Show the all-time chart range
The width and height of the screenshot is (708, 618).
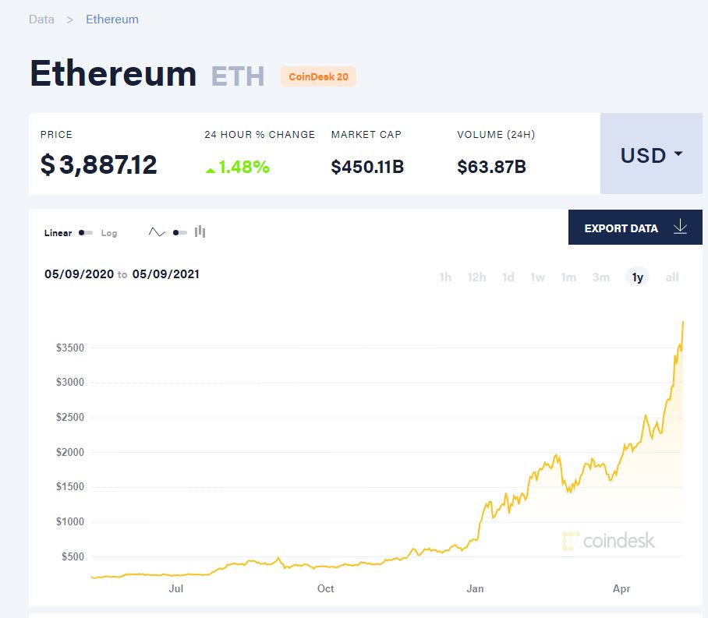(672, 277)
